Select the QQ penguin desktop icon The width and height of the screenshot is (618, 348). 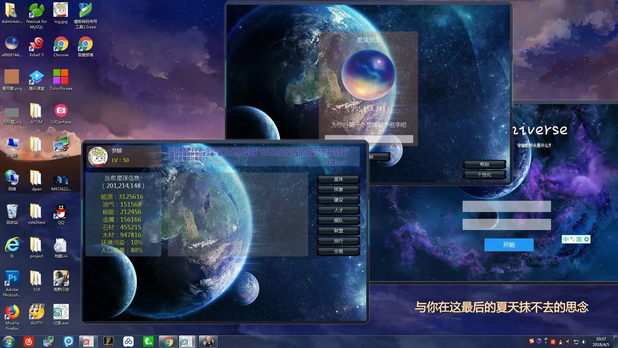61,214
